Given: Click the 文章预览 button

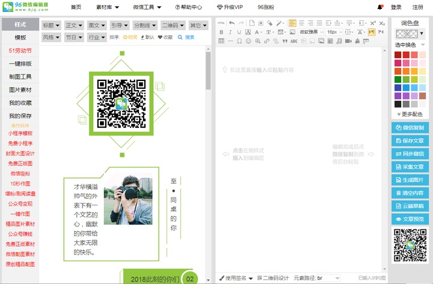Looking at the screenshot, I should click(410, 219).
